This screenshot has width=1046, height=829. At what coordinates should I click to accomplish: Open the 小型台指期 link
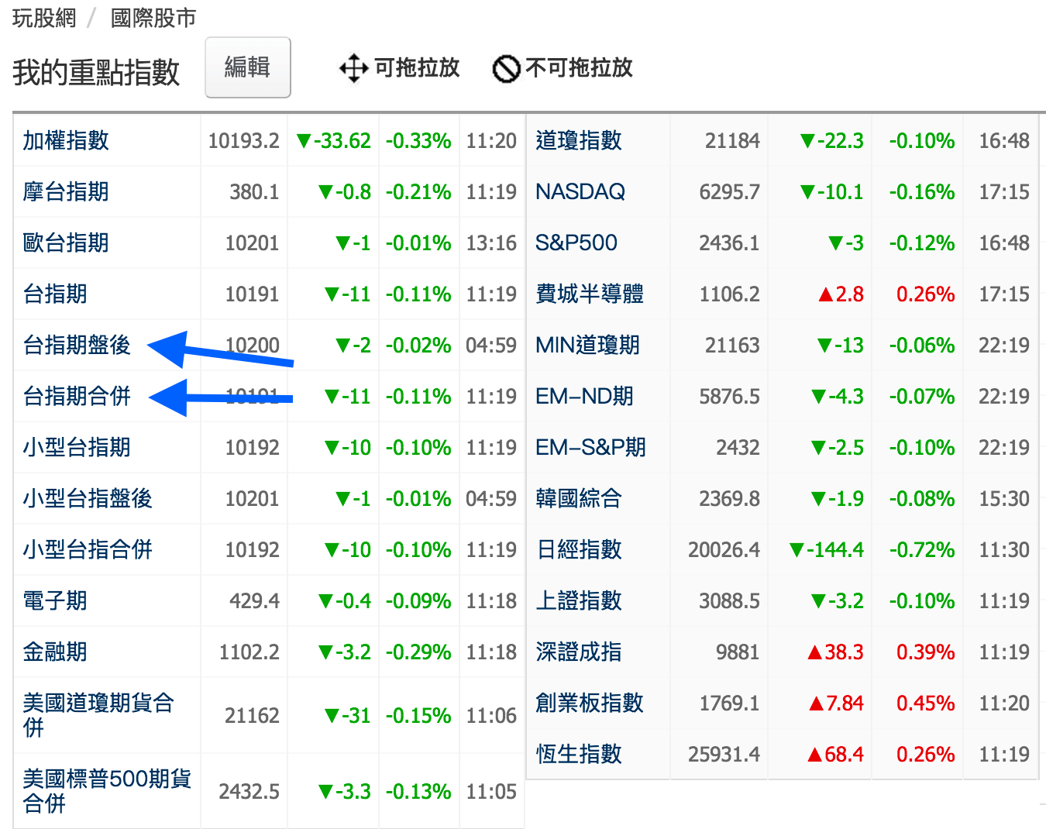(x=77, y=448)
